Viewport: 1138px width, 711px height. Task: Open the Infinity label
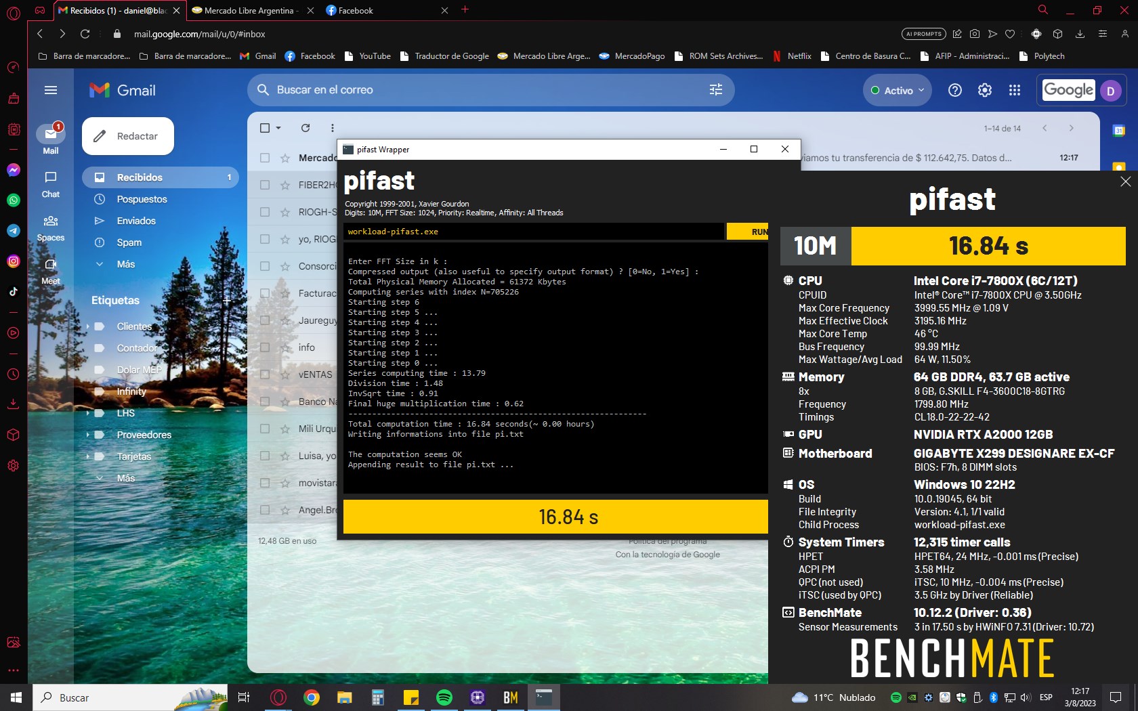click(131, 391)
